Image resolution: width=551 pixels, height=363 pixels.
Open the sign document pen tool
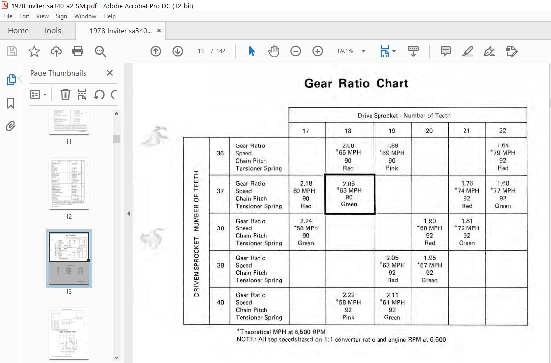[489, 51]
